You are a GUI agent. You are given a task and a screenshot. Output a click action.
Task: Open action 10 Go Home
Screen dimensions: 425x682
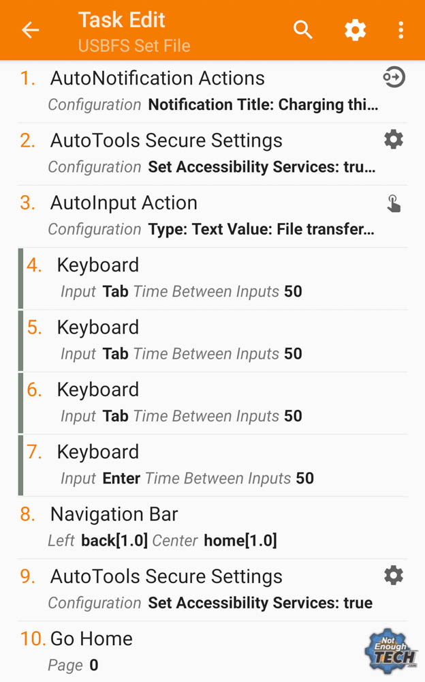coord(212,651)
